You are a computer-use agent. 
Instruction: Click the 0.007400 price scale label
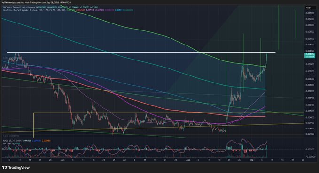310,64
